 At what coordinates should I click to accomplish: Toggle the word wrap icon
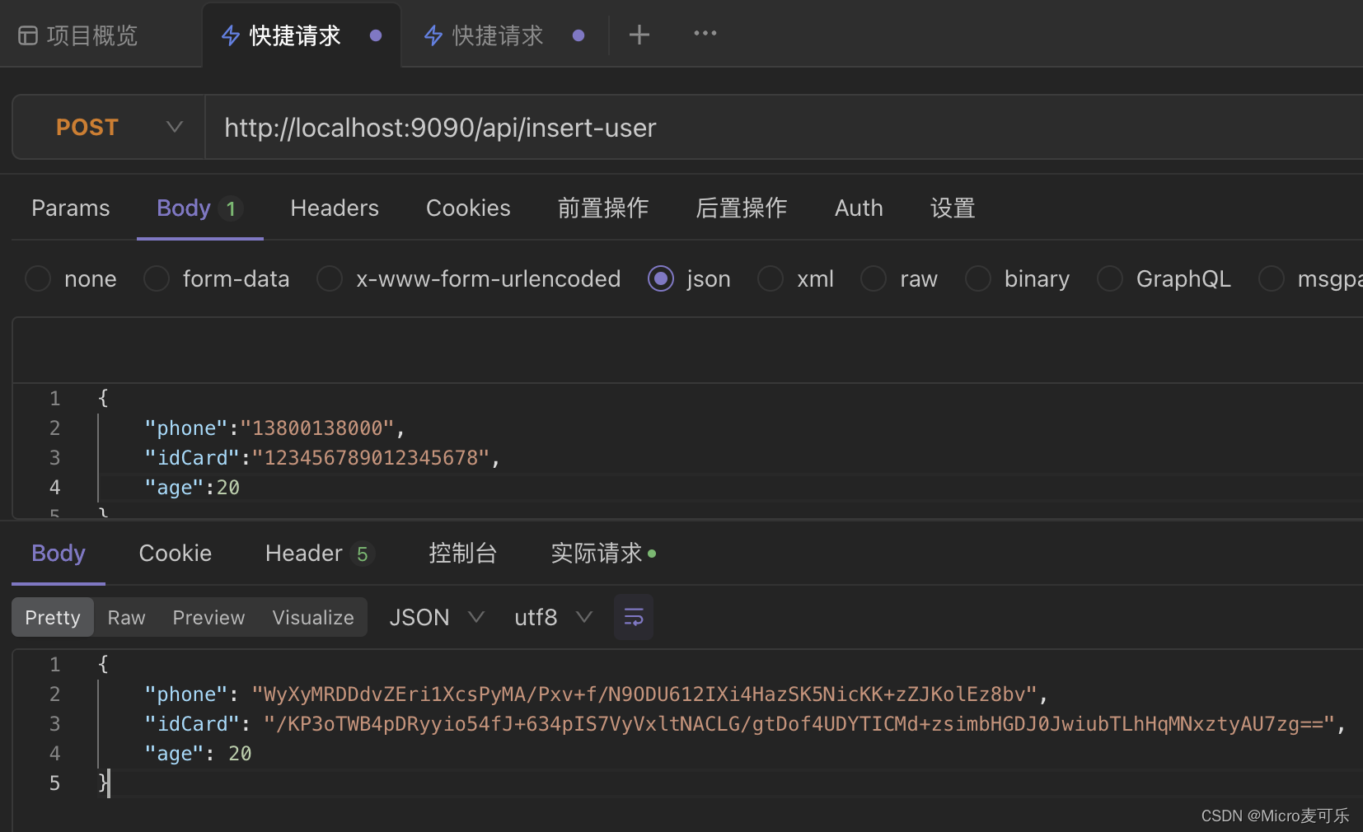coord(634,617)
